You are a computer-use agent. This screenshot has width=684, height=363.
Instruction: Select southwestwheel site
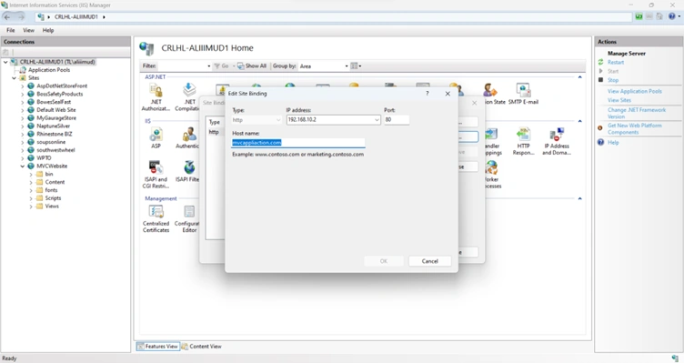pyautogui.click(x=55, y=150)
